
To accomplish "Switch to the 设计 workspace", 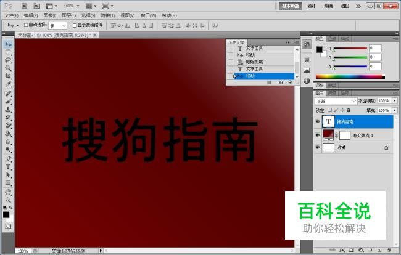I will [312, 6].
